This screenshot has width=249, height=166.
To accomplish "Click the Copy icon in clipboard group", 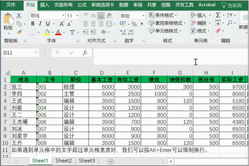I will click(x=19, y=24).
